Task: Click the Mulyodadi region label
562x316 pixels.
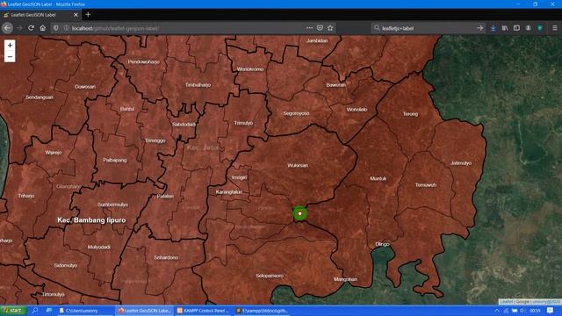Action: tap(99, 248)
